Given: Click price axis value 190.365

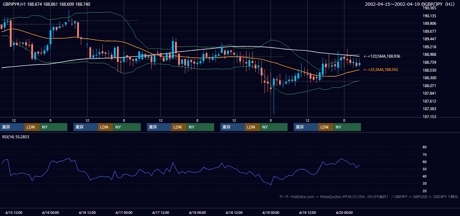Looking at the screenshot, I should click(x=429, y=8).
